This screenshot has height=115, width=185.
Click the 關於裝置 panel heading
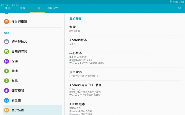coord(75,19)
